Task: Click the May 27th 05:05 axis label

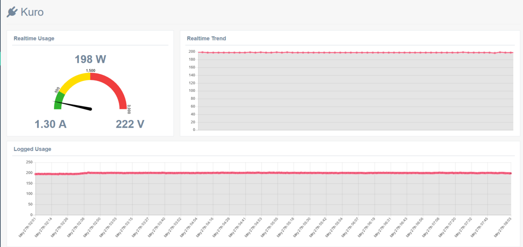Action: click(x=270, y=227)
